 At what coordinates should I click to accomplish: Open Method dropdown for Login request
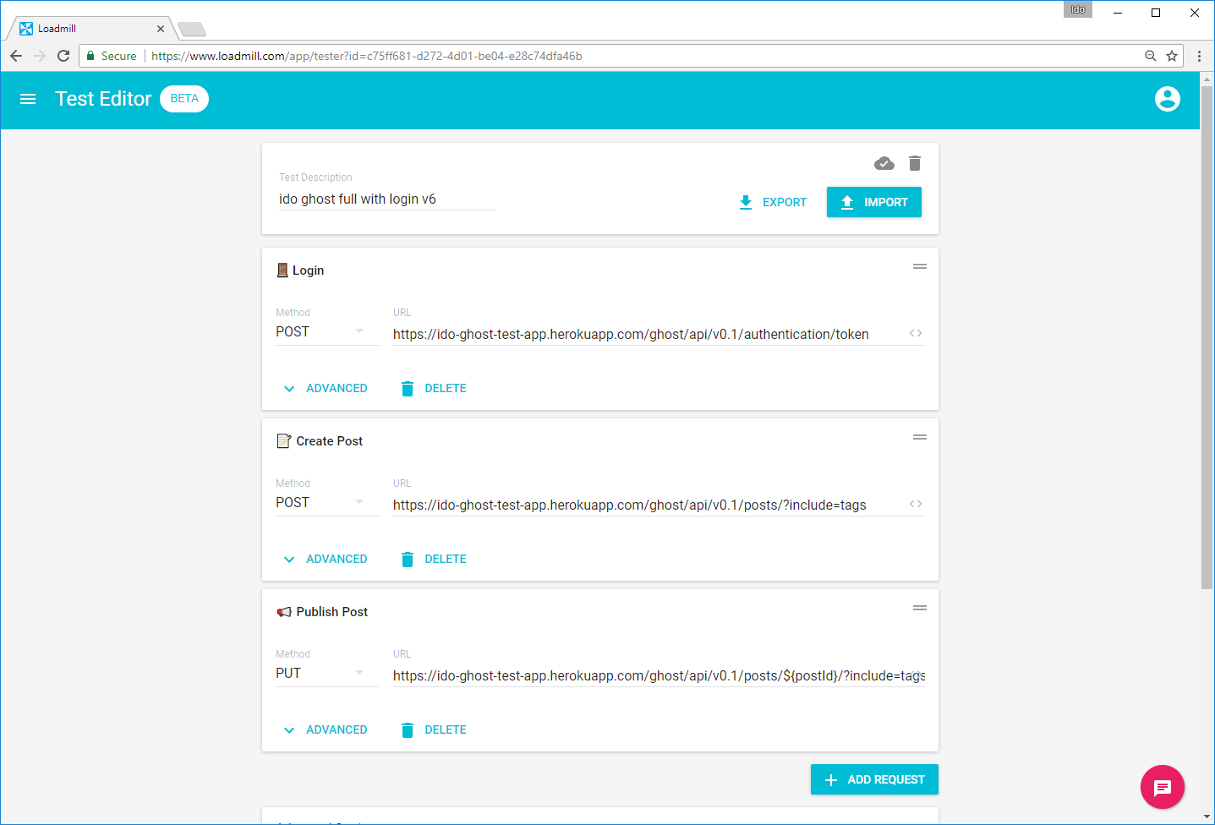click(x=327, y=332)
